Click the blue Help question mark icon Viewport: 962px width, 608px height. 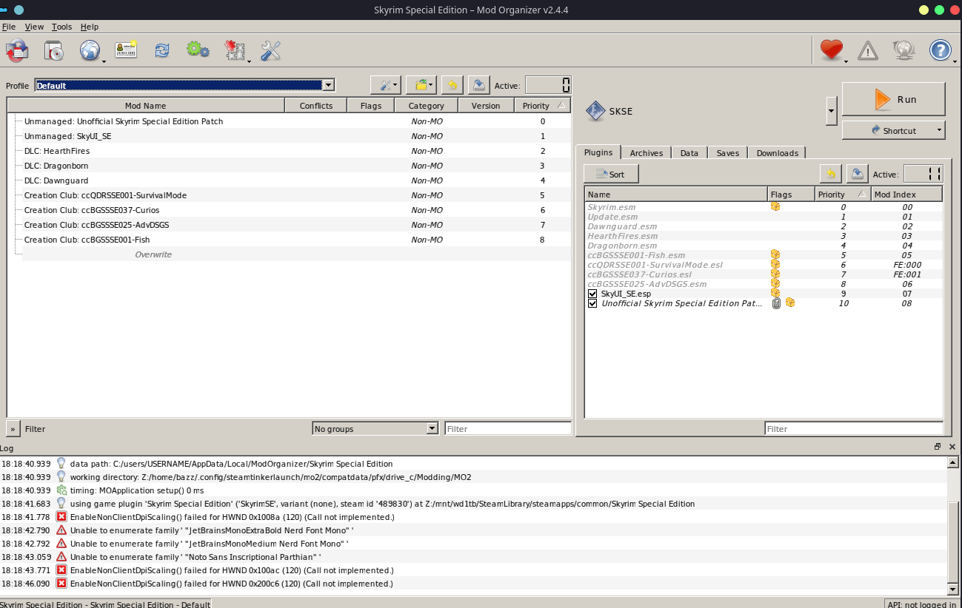940,50
